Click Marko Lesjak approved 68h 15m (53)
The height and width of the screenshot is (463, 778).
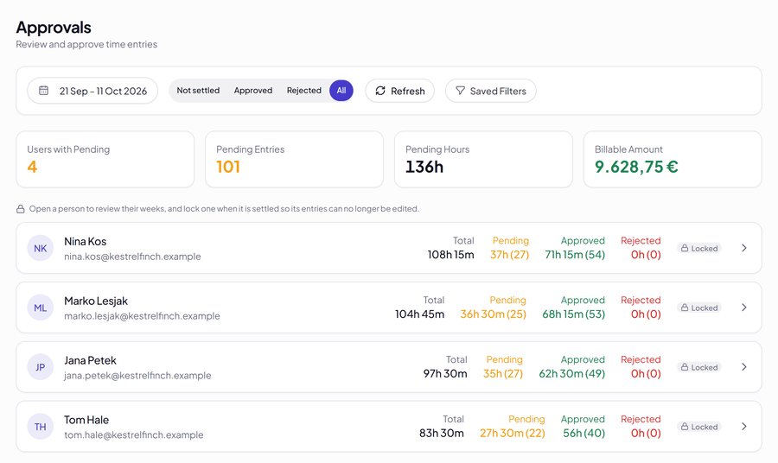[574, 314]
